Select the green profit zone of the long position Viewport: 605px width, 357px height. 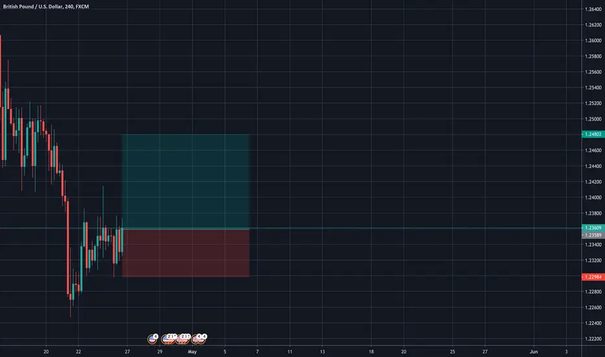[x=186, y=181]
